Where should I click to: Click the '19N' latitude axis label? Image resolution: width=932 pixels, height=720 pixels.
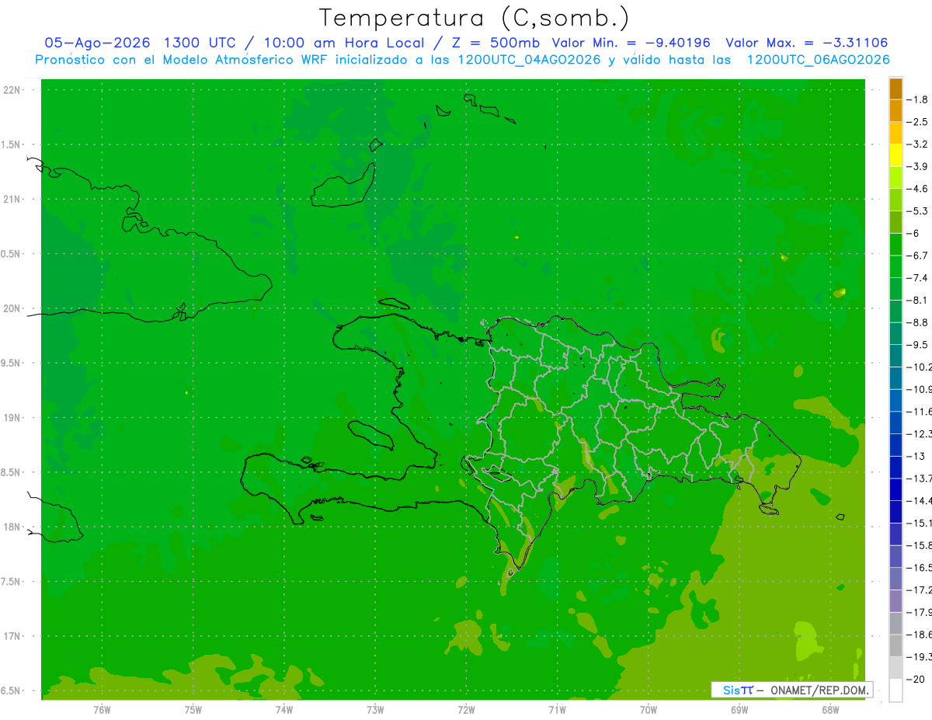click(11, 418)
